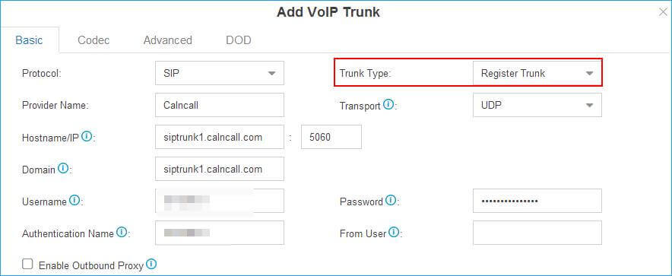Click info icon beside Enable Outbound Proxy

(x=151, y=264)
